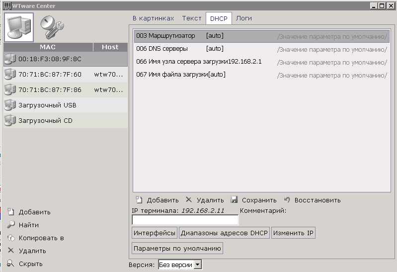Select terminal 70:71:BC:87:7F:60 in list
The image size is (397, 272).
point(50,75)
